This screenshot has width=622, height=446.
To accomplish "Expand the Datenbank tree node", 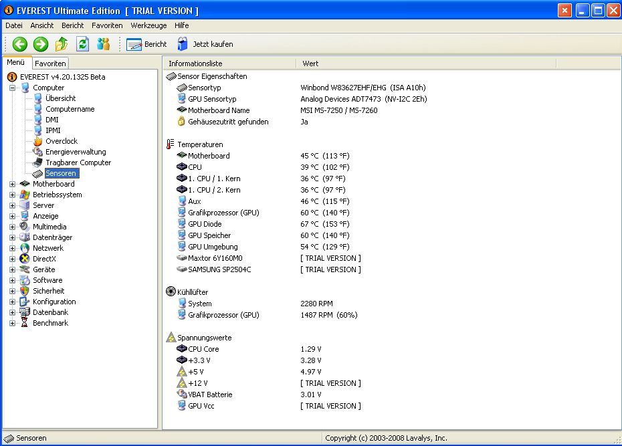I will pyautogui.click(x=12, y=312).
